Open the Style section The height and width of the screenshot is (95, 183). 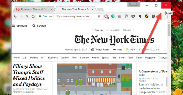(122, 58)
